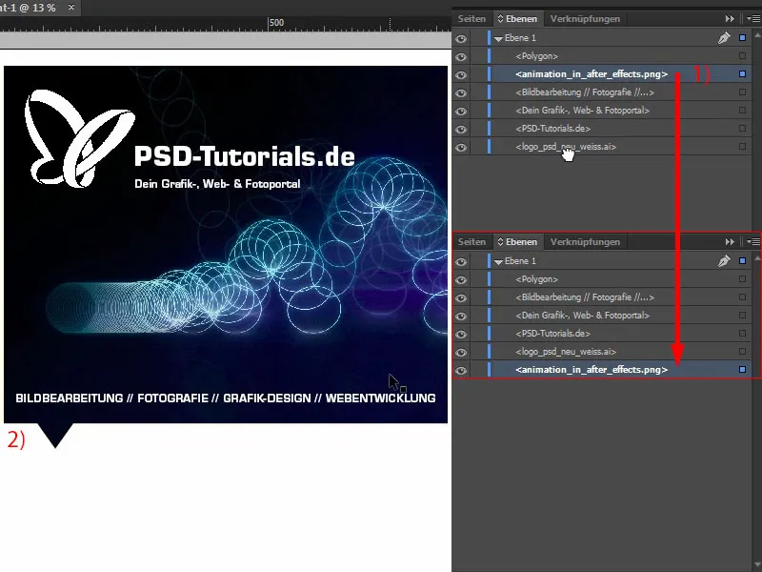Click <Bildbearbeitung // Fotografie> selection square, upper panel
Image resolution: width=762 pixels, height=572 pixels.
[x=742, y=92]
